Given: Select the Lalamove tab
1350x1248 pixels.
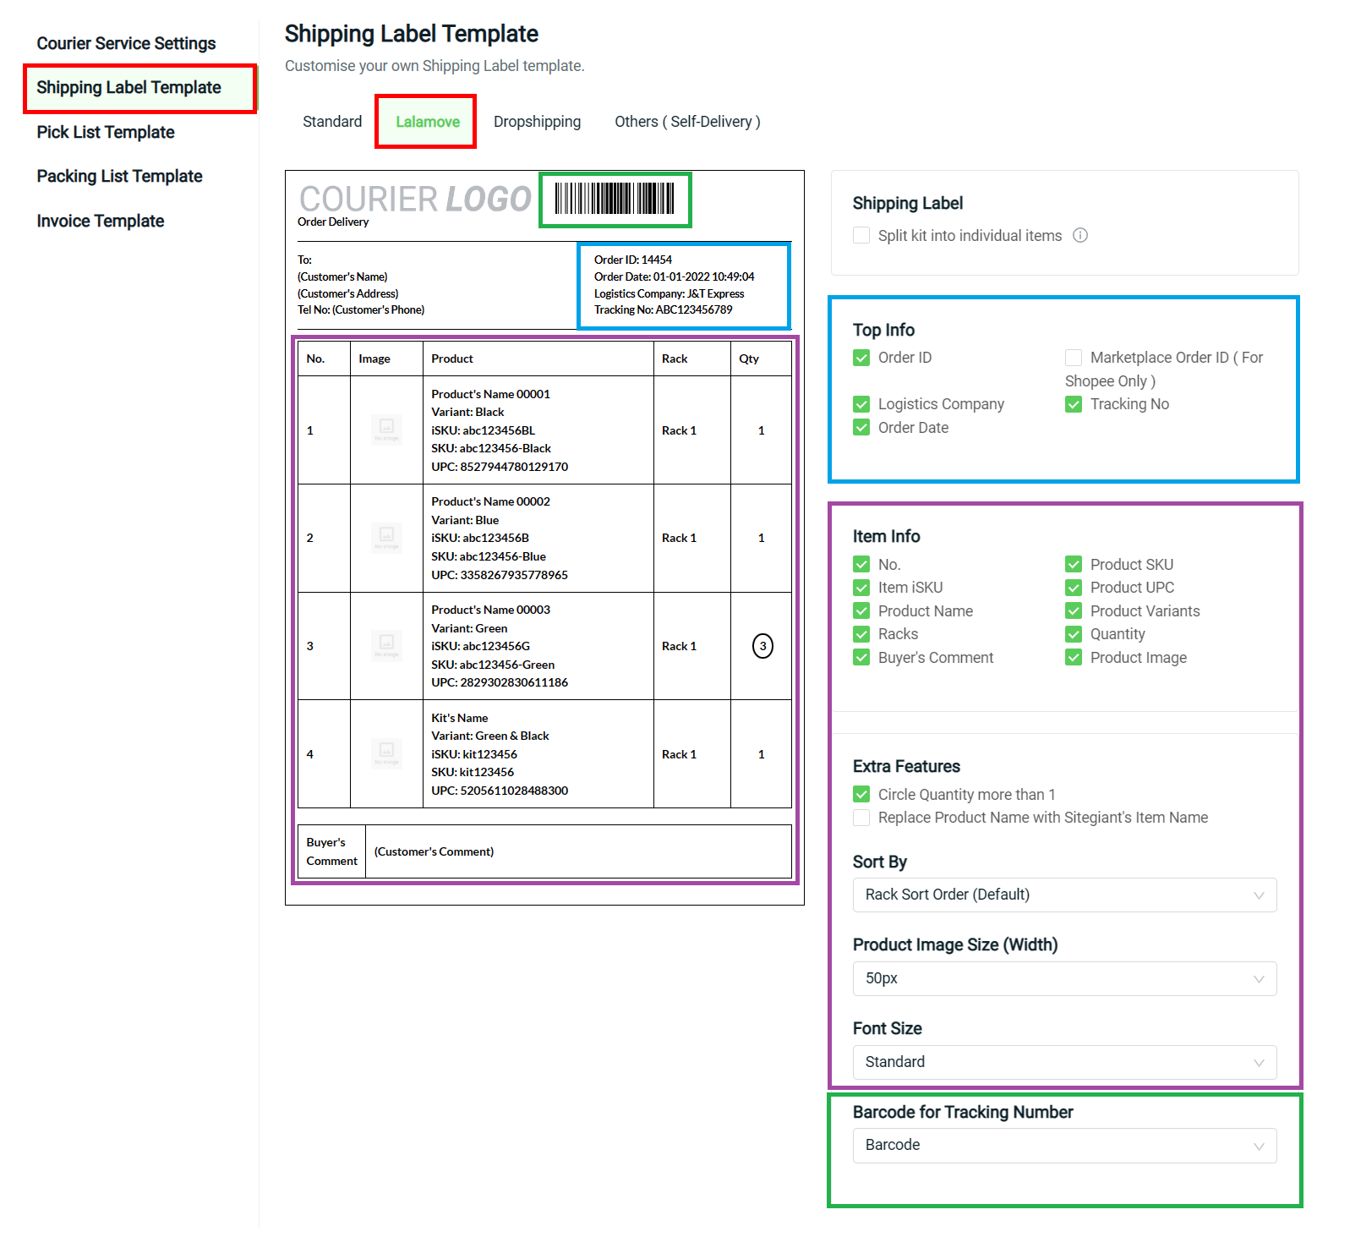Looking at the screenshot, I should [x=428, y=122].
